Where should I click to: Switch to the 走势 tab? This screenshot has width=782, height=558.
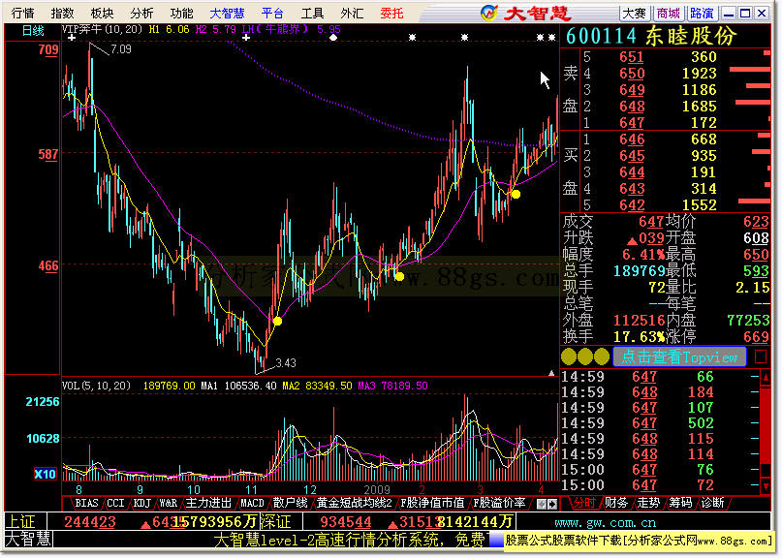pos(648,503)
